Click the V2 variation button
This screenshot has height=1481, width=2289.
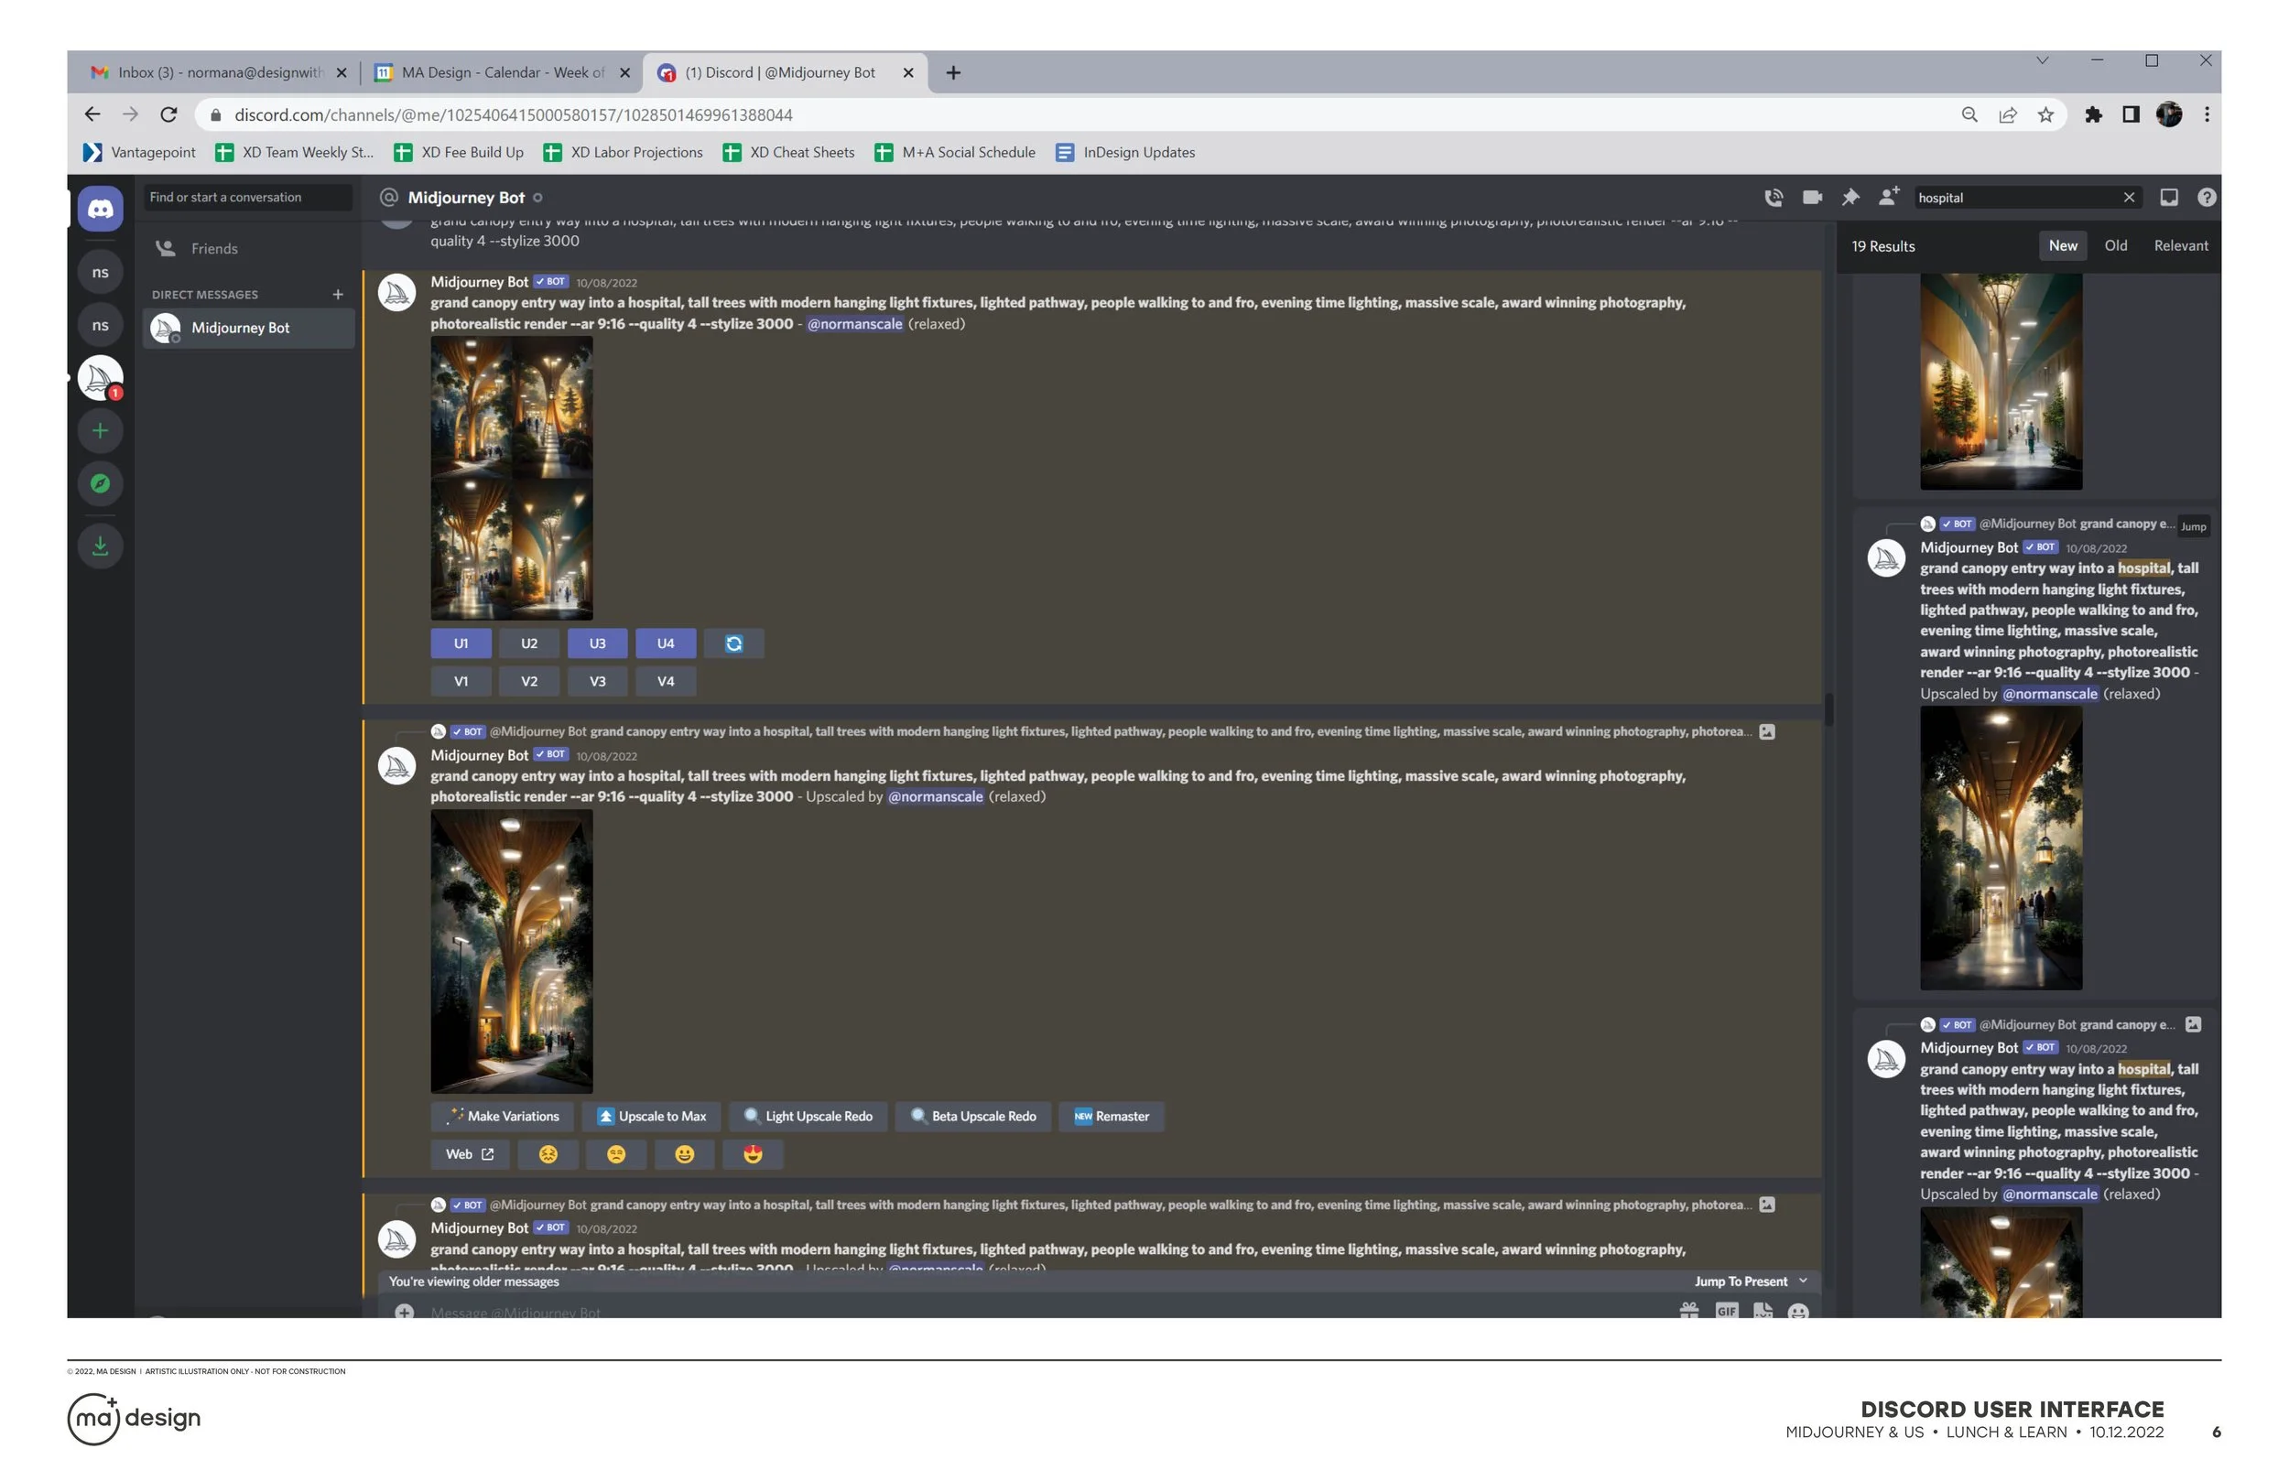coord(529,682)
